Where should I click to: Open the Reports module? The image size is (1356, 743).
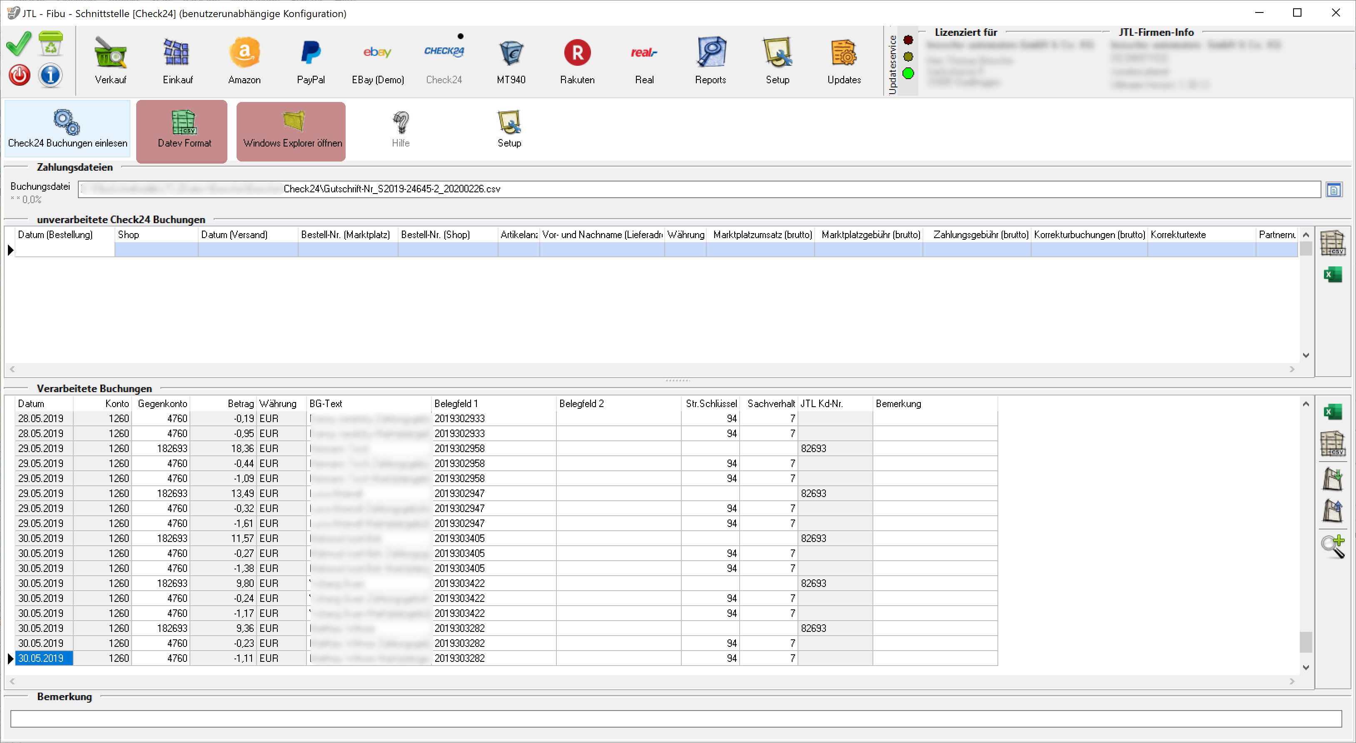[x=710, y=60]
